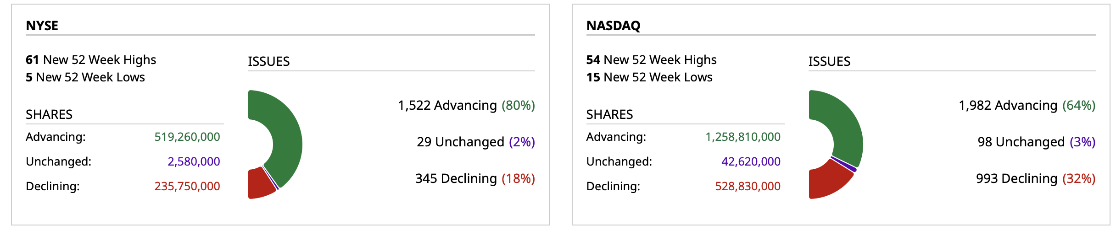Click NASDAQ advancing shares value 1,258,810,000
Image resolution: width=1116 pixels, height=236 pixels.
pos(743,137)
